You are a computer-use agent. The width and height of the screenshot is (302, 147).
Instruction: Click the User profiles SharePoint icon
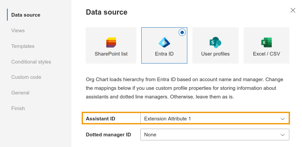click(x=215, y=43)
